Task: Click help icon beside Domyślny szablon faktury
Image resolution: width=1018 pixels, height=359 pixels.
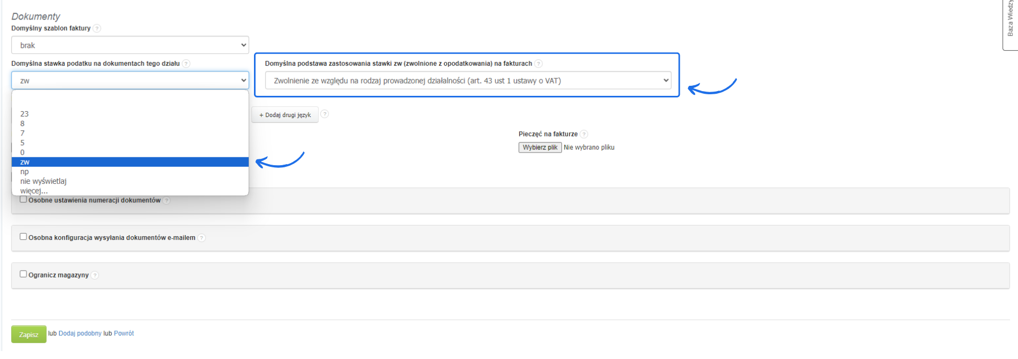Action: tap(97, 29)
